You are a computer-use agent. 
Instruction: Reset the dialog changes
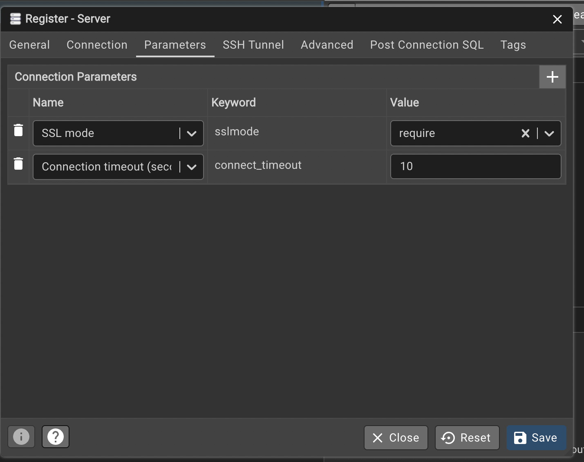(467, 437)
